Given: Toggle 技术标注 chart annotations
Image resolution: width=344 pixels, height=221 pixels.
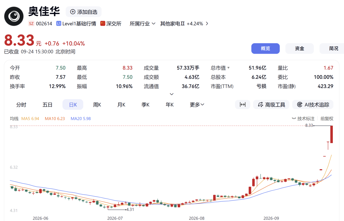Looking at the screenshot, I should tap(303, 119).
